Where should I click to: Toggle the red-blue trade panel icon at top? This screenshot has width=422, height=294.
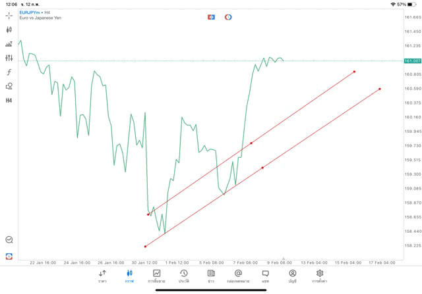(211, 17)
